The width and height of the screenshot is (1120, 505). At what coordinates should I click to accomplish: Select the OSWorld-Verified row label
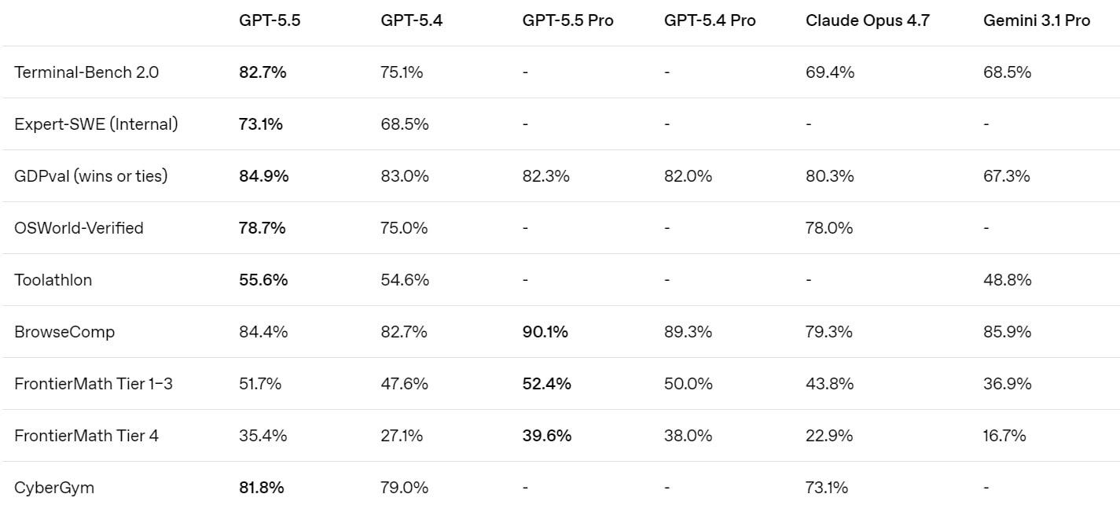click(79, 228)
